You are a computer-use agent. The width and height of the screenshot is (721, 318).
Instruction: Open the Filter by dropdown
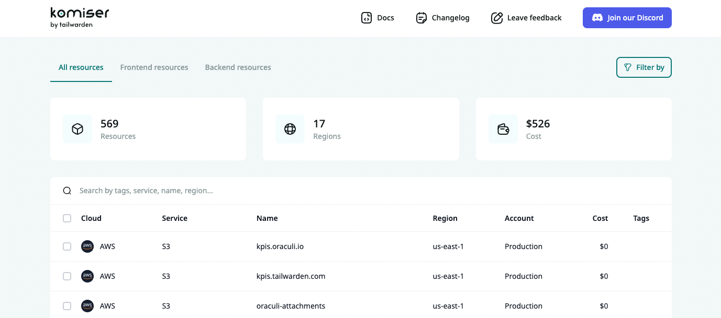coord(644,67)
